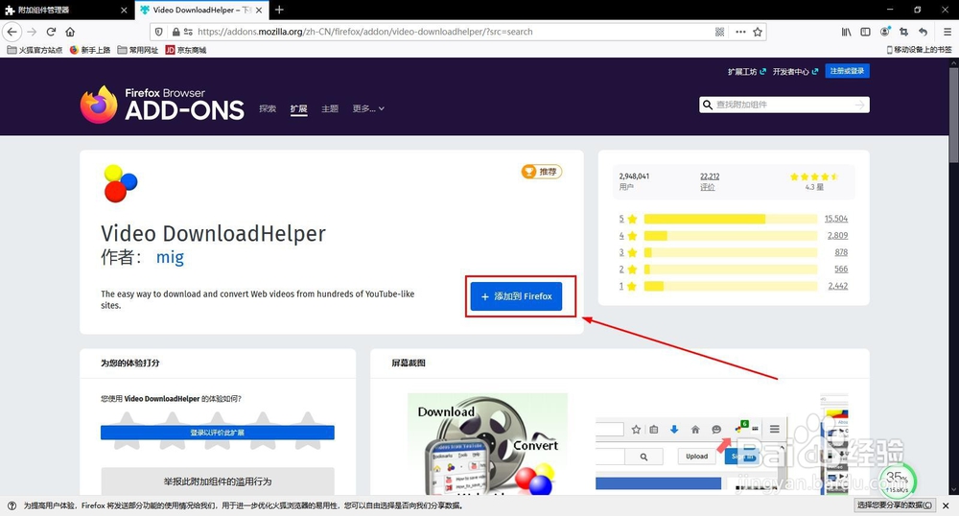Click the browser forward arrow

point(32,32)
